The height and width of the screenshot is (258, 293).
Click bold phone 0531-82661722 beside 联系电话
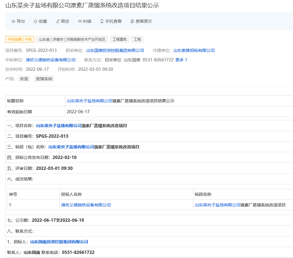[x=78, y=253]
